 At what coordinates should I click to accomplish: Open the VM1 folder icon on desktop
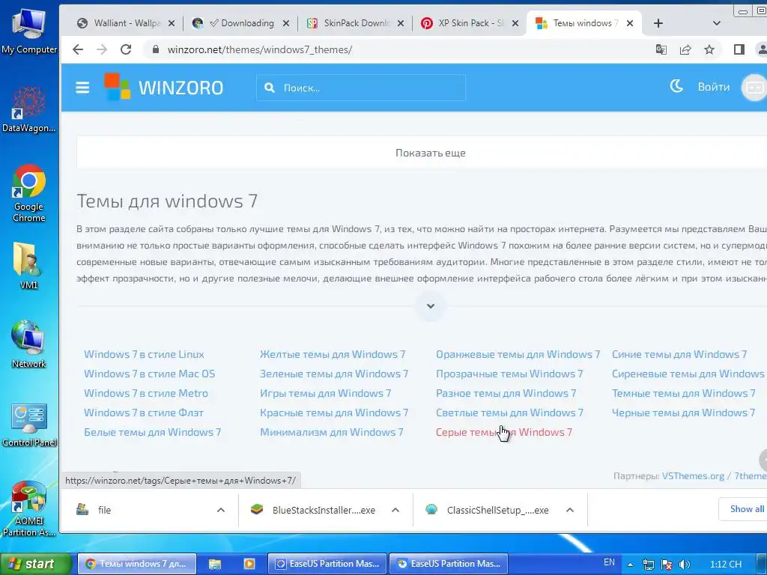click(28, 266)
